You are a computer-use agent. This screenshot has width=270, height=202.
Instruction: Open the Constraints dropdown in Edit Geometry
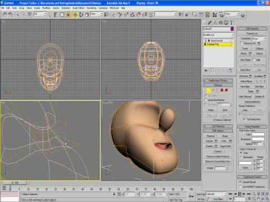pos(259,39)
